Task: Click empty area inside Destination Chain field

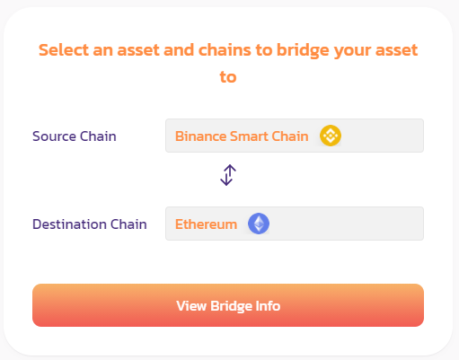Action: [346, 224]
